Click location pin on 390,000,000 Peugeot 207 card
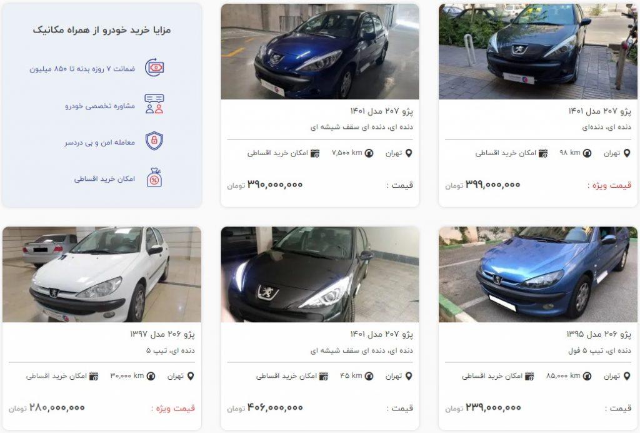The height and width of the screenshot is (433, 640). tap(409, 153)
